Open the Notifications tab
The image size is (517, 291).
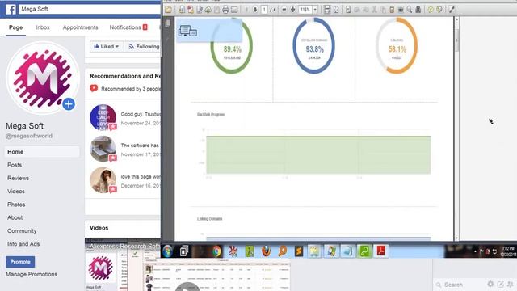click(128, 27)
